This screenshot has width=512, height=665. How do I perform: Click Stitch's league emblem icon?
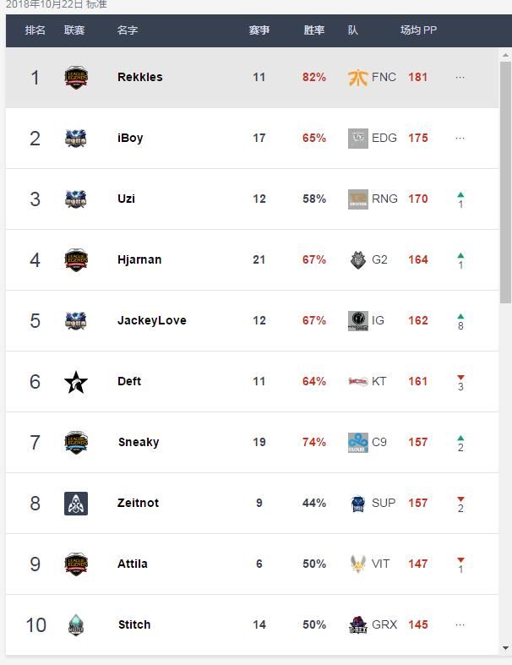click(76, 625)
